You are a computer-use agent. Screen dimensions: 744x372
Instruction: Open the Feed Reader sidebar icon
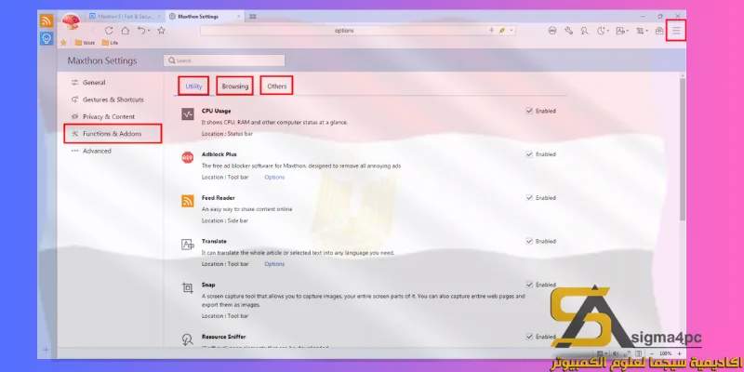coord(46,20)
